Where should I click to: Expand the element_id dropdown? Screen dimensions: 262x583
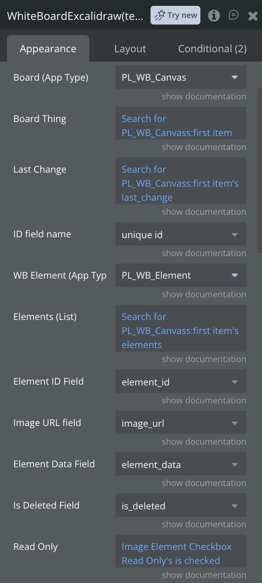coord(181,381)
